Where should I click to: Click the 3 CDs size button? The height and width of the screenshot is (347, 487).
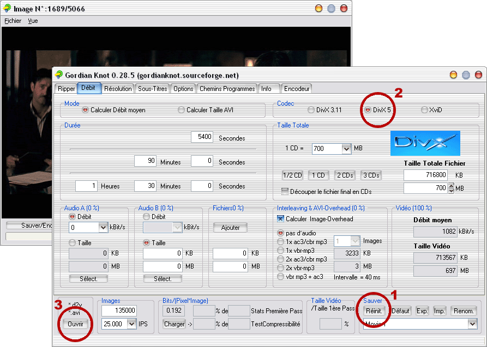(371, 175)
